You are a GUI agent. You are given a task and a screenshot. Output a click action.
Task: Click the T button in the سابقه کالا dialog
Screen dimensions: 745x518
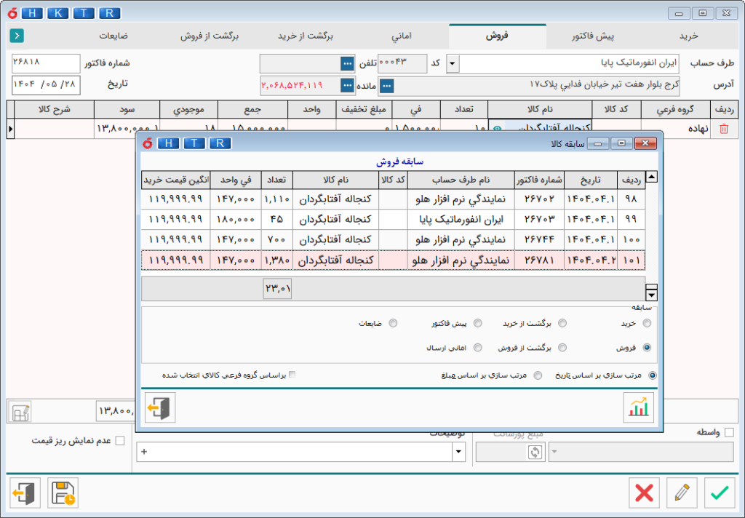[194, 143]
